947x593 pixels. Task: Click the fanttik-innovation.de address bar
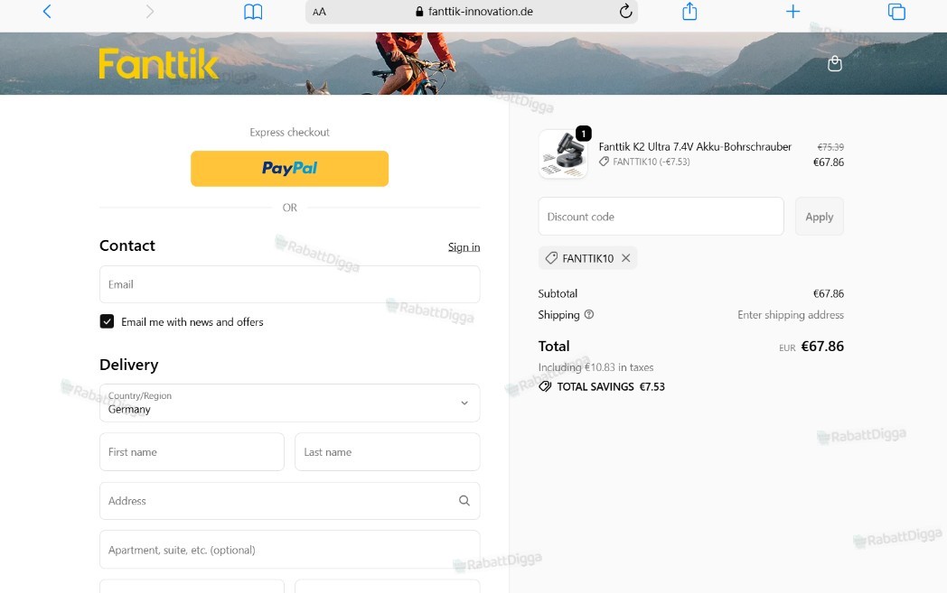click(472, 12)
